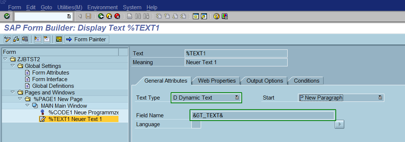Click the Find Next binoculars icon
Screen dimensions: 405x142
coord(146,17)
